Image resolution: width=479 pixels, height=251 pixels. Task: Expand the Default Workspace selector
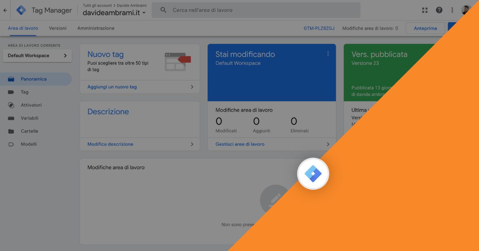(37, 56)
